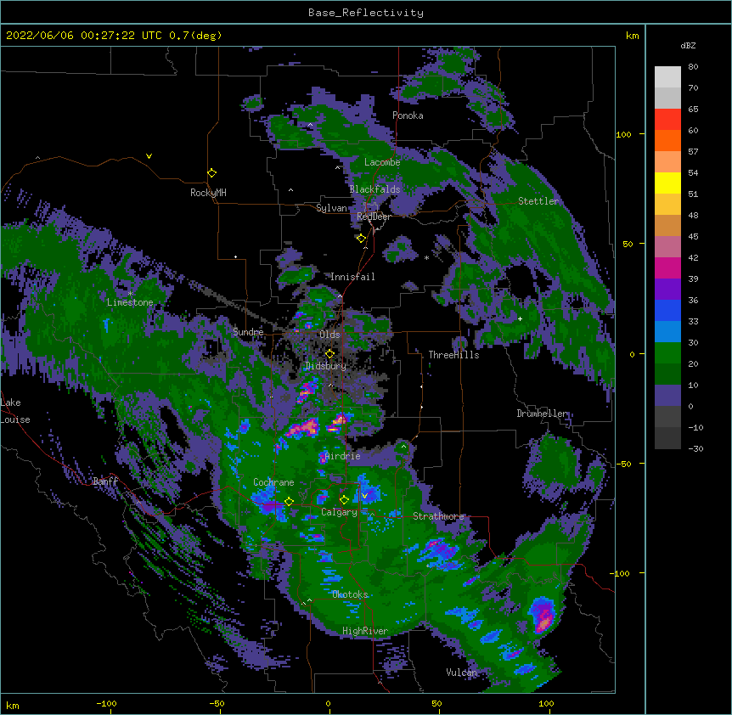Click the Banff label
Image resolution: width=732 pixels, height=715 pixels.
pyautogui.click(x=105, y=481)
